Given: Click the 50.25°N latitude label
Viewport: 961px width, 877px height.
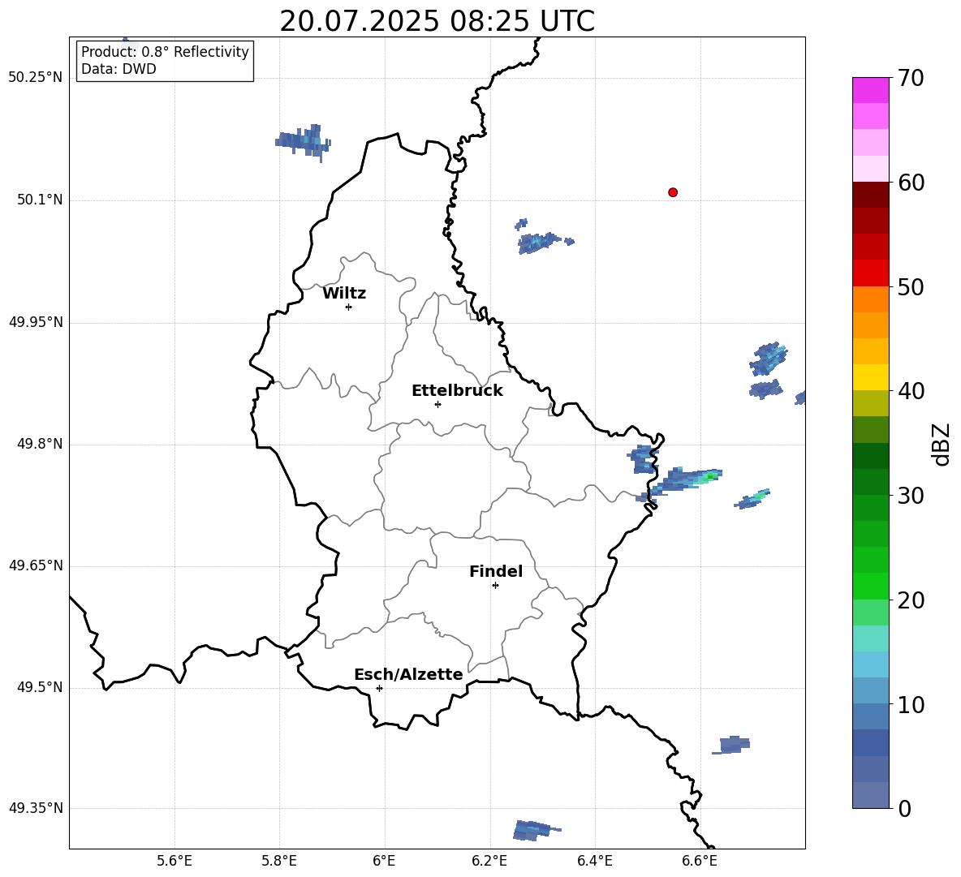Looking at the screenshot, I should pos(35,78).
